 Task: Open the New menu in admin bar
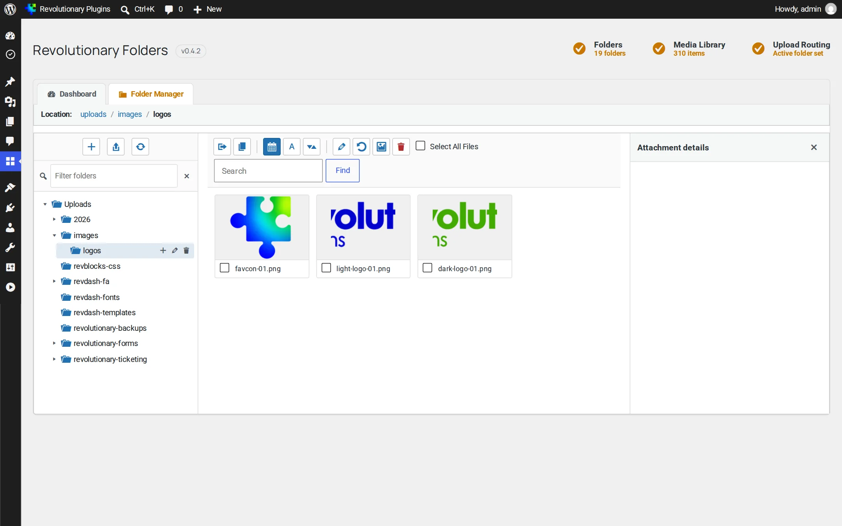[x=207, y=9]
